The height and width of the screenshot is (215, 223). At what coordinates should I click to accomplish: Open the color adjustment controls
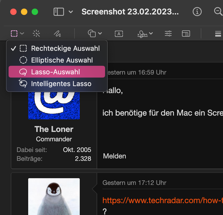168,33
